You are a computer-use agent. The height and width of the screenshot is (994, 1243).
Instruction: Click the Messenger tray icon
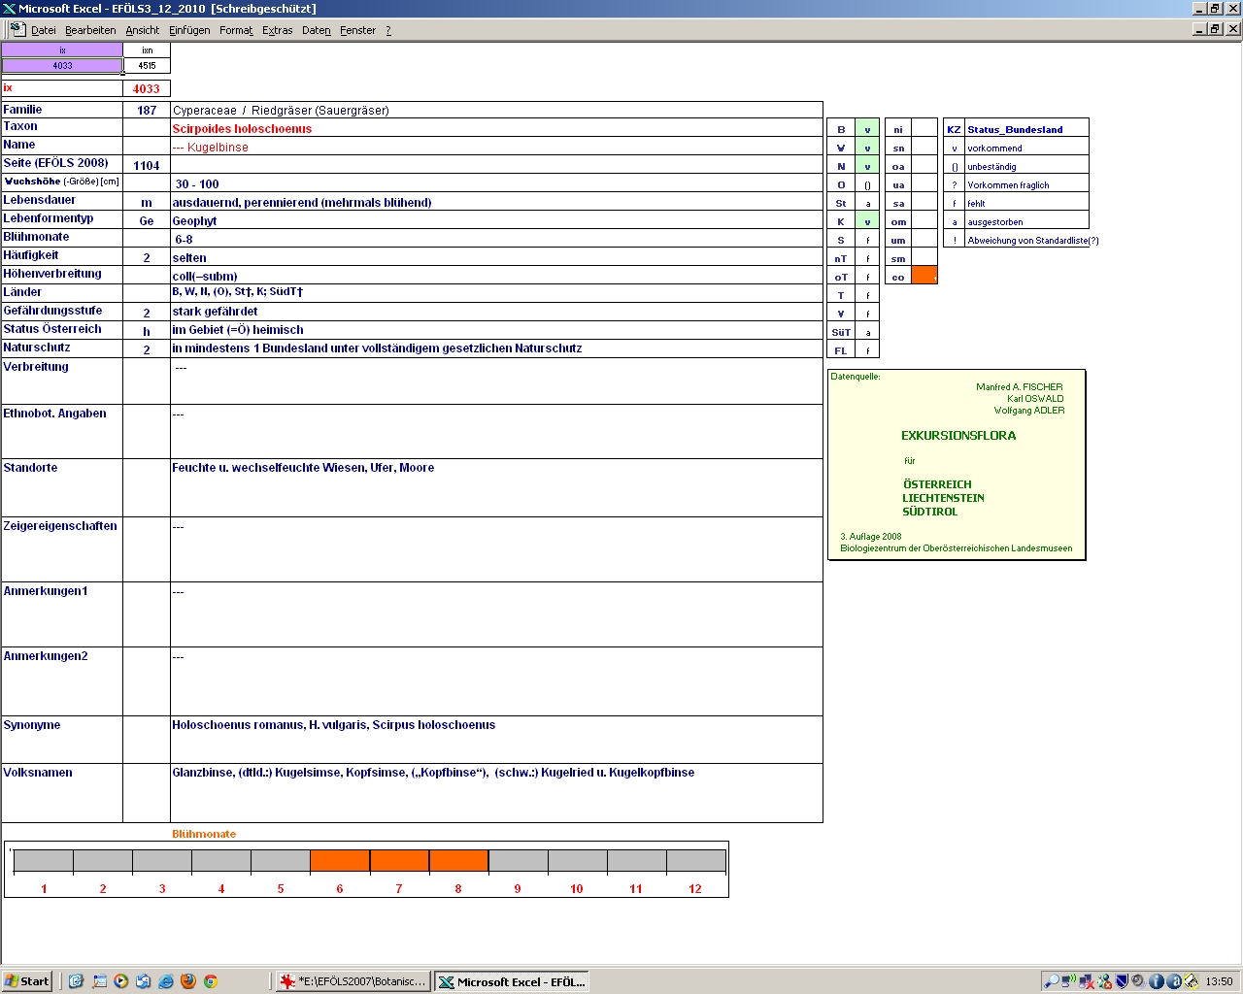click(x=1104, y=981)
